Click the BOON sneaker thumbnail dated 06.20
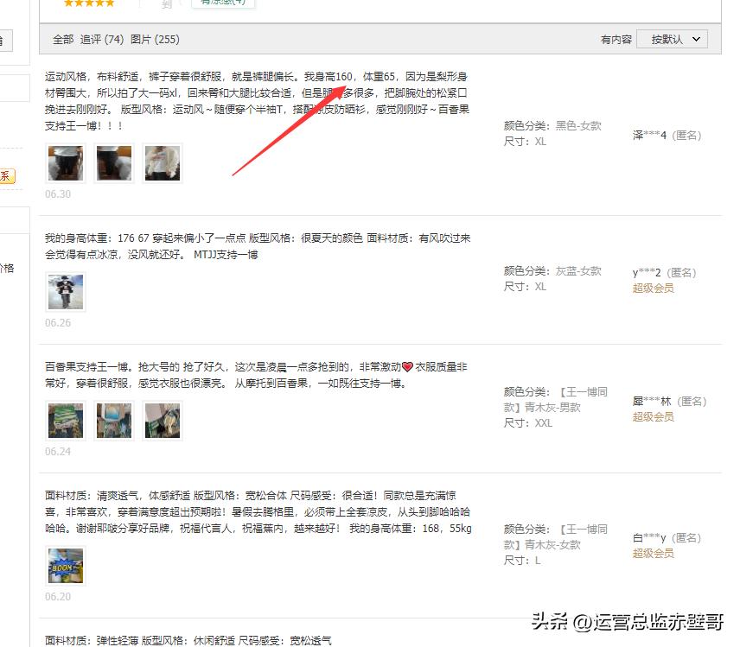This screenshot has height=647, width=740. click(x=65, y=566)
